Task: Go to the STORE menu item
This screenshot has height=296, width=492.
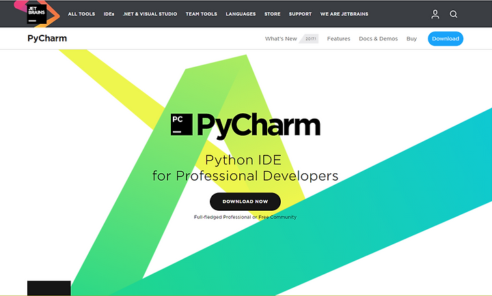Action: point(273,14)
